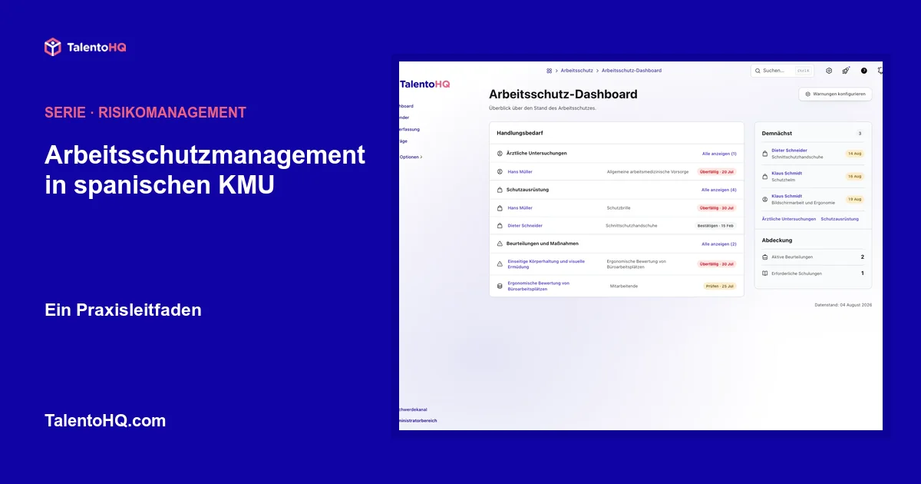Click Schnittschutzhandschuhe text in Handlungsbedarf
This screenshot has height=484, width=921.
(632, 226)
